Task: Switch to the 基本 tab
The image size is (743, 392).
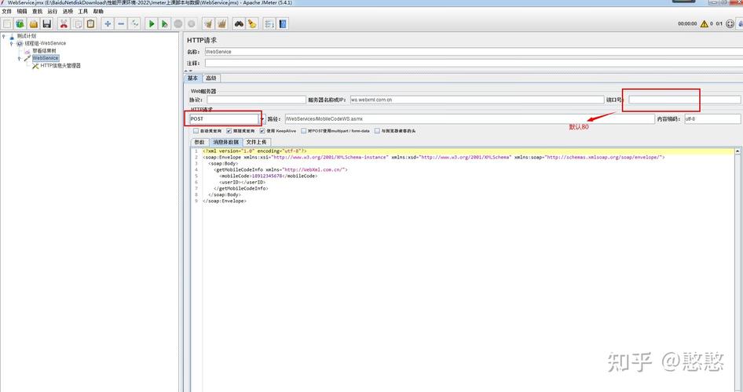Action: pos(193,78)
